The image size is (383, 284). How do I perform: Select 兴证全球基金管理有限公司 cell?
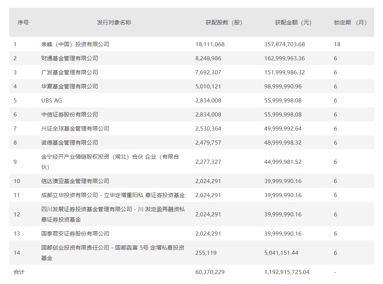pos(75,128)
